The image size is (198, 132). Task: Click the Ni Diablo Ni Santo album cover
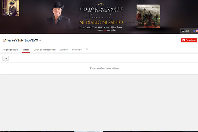tap(148, 16)
